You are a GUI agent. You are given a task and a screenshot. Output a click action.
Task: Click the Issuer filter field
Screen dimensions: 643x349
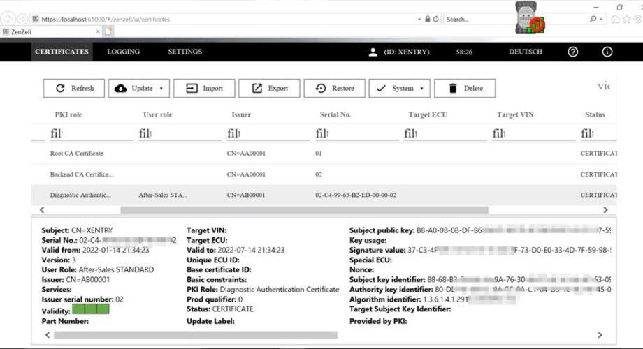pos(266,133)
